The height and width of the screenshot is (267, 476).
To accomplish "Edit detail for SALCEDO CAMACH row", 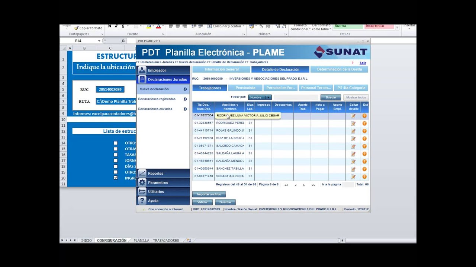I will (x=353, y=146).
